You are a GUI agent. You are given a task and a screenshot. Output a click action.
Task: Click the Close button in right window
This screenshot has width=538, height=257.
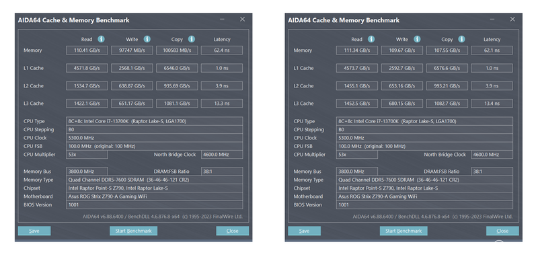502,231
